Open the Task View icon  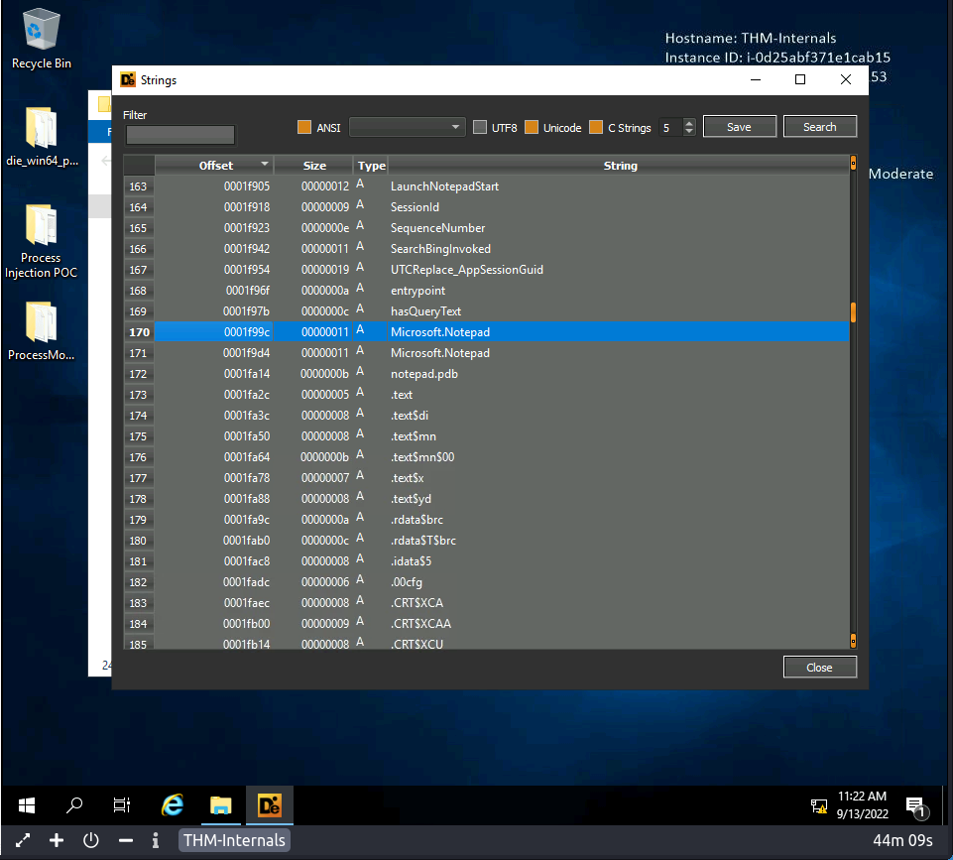(x=122, y=805)
